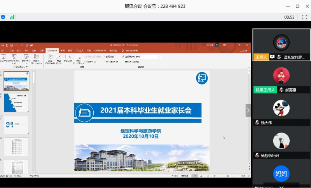Click 杨欣怡妈妈's muted microphone icon
This screenshot has width=311, height=188.
tap(257, 155)
